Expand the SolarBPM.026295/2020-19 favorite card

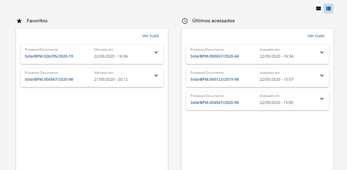tap(156, 52)
